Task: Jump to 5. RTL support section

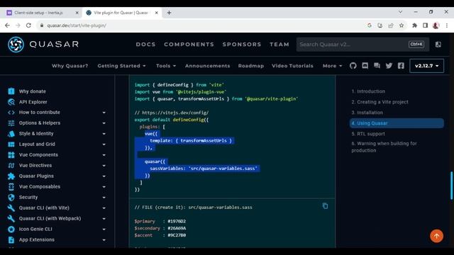Action: [x=368, y=134]
